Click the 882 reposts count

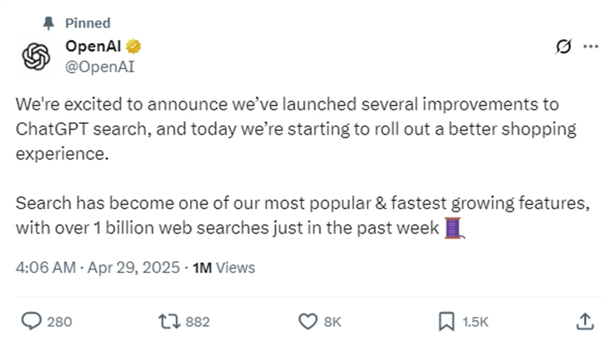coord(197,322)
